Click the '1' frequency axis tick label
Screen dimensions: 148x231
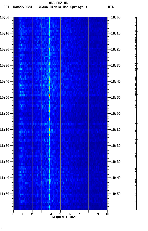[x=23, y=214]
